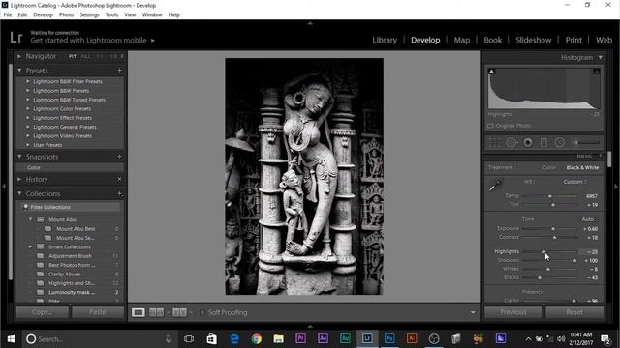Open the Lightroom identity plate logo
The height and width of the screenshot is (348, 620).
tap(16, 38)
